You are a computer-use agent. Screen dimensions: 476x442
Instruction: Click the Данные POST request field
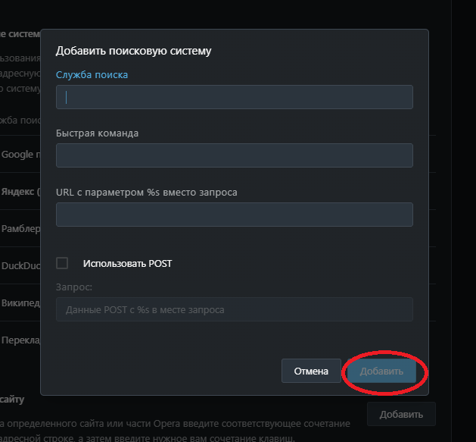pyautogui.click(x=234, y=309)
